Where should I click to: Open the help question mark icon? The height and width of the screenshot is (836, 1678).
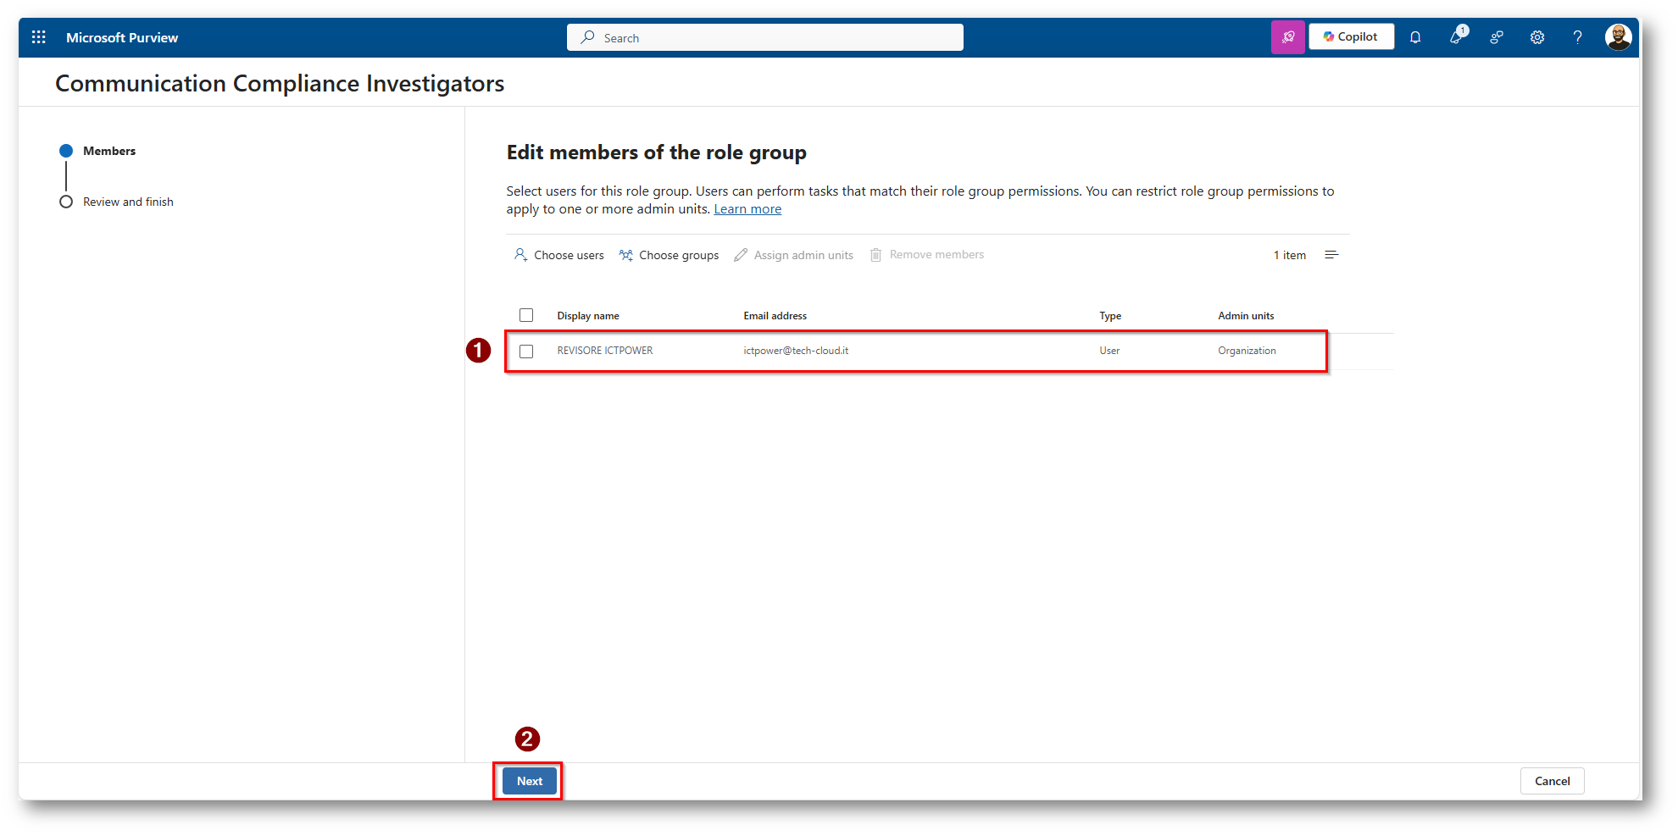(x=1577, y=37)
